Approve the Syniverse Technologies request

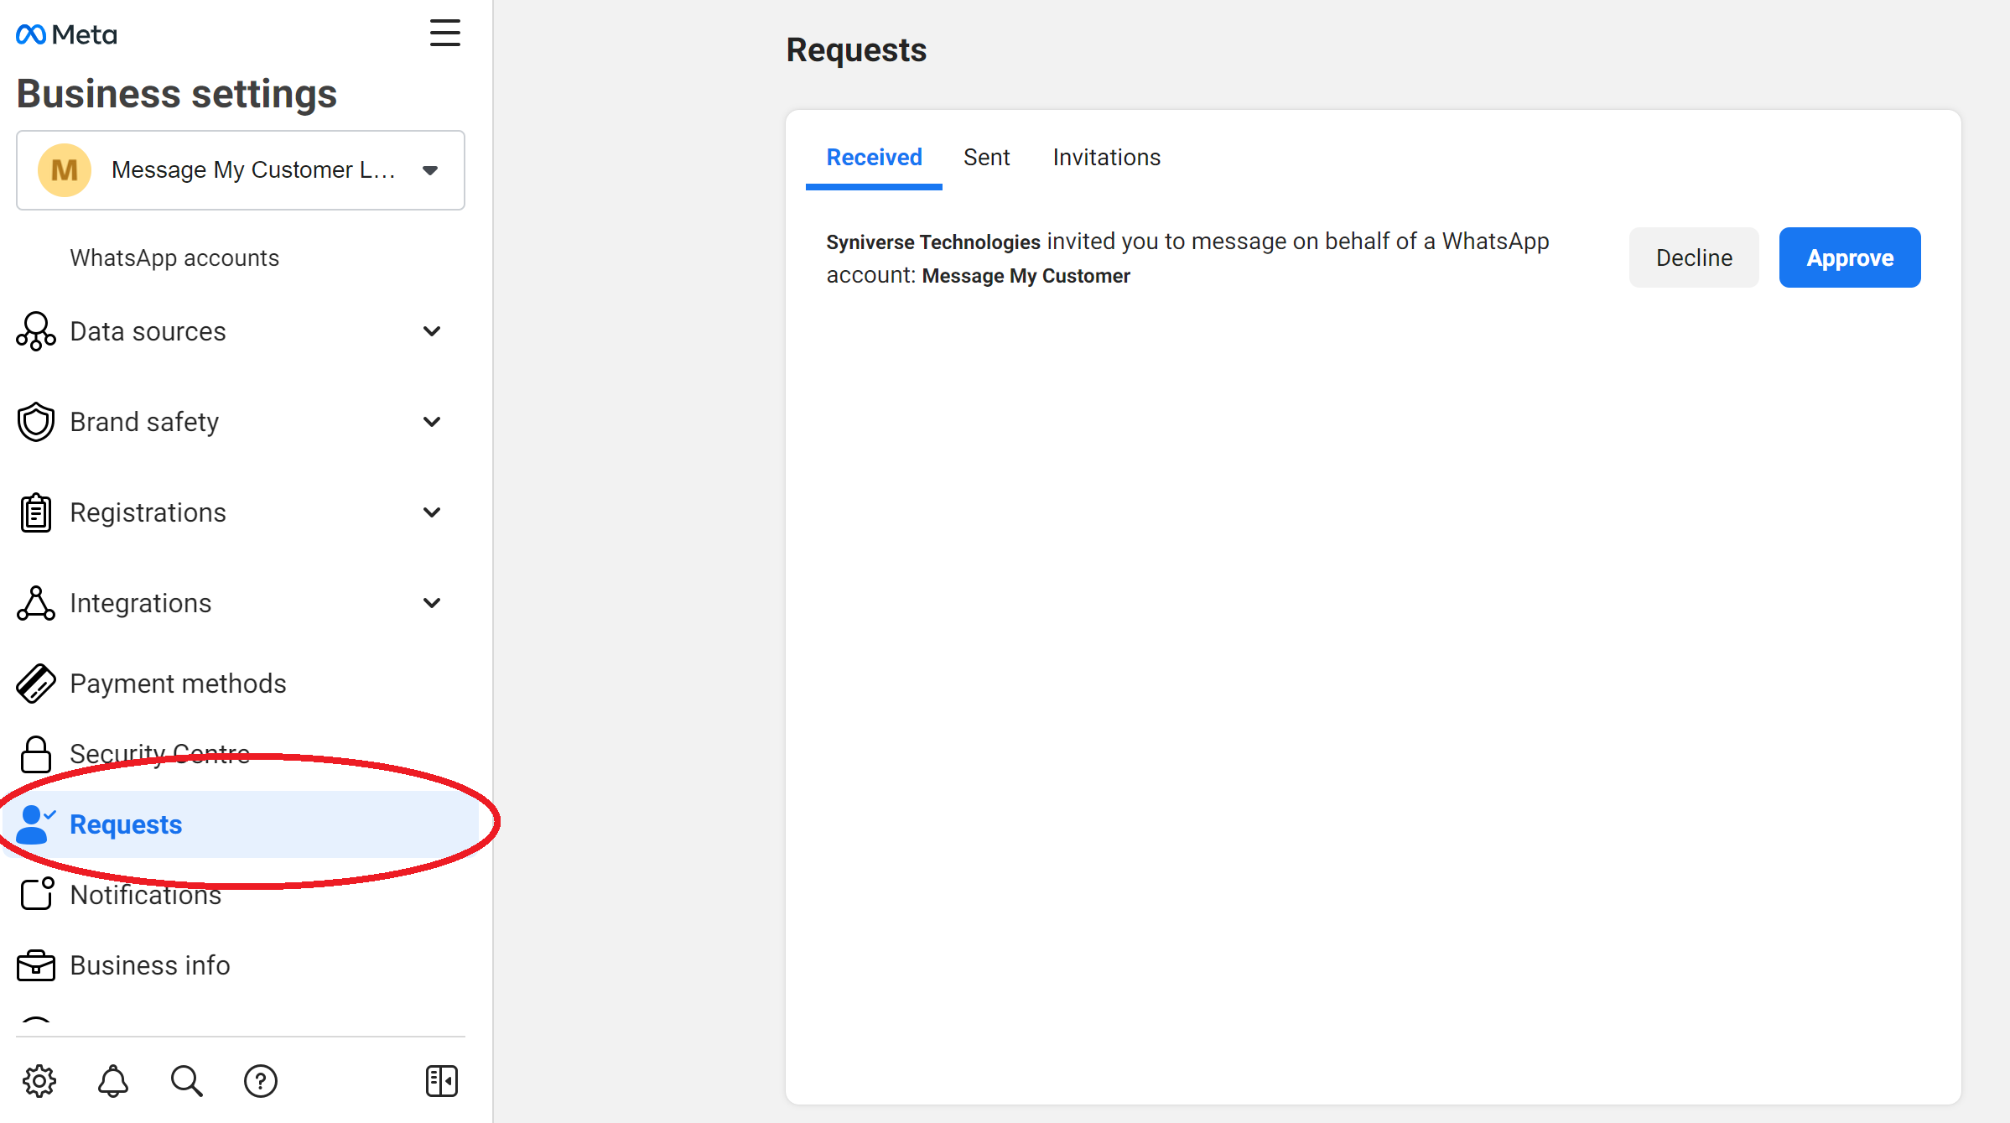[1850, 257]
